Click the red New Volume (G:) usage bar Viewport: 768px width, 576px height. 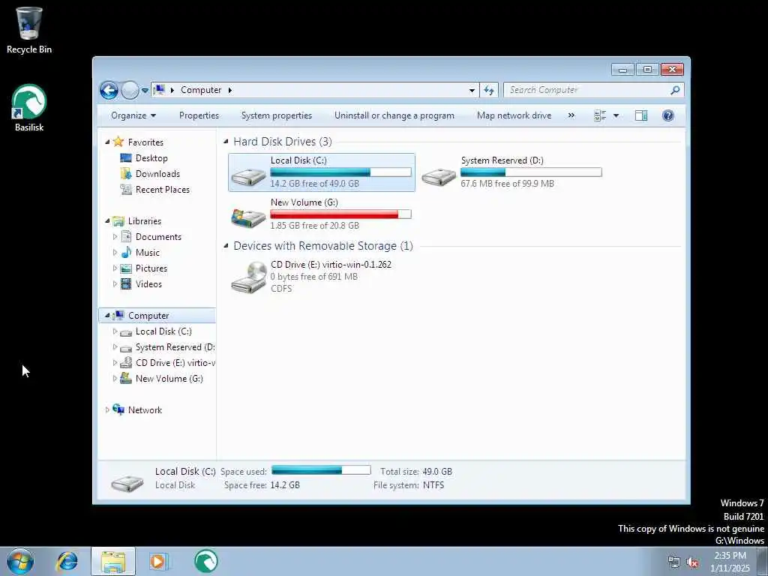[340, 214]
